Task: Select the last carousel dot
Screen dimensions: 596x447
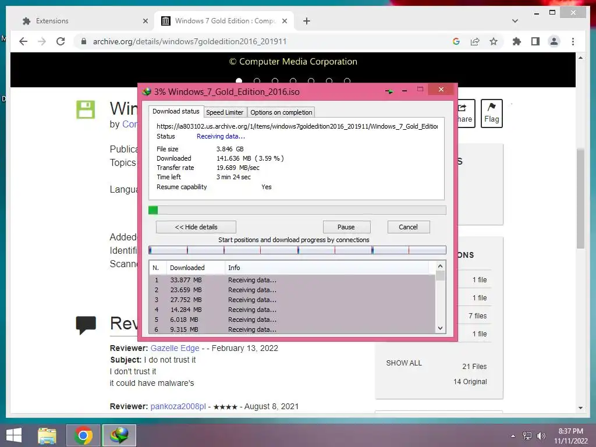Action: (347, 81)
